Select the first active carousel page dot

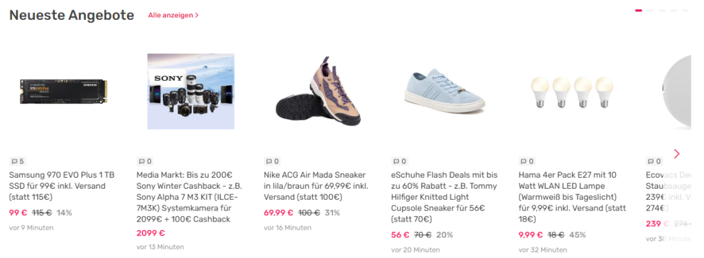click(x=639, y=10)
